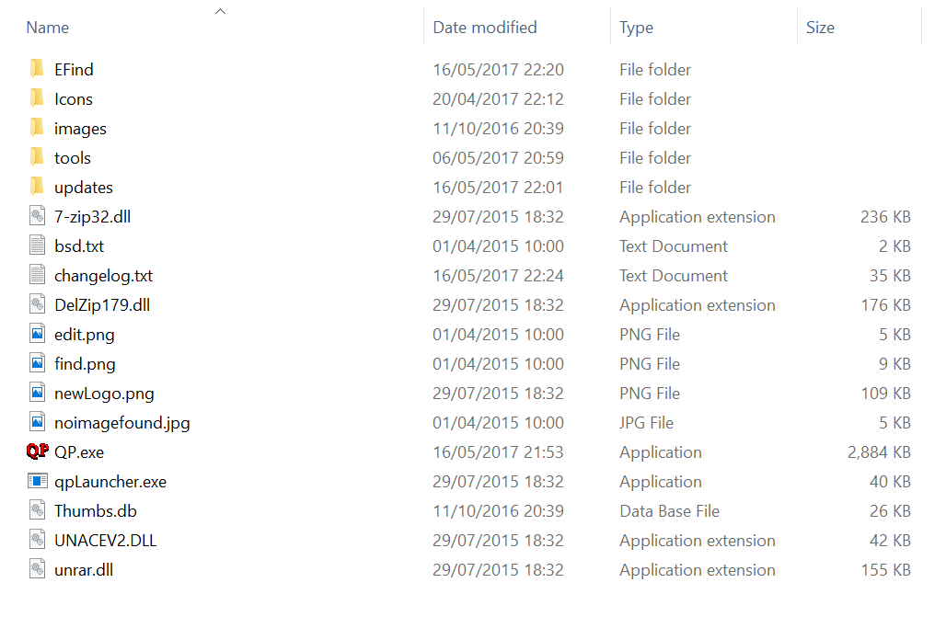The image size is (946, 617).
Task: Select the EFind folder name
Action: (x=74, y=69)
